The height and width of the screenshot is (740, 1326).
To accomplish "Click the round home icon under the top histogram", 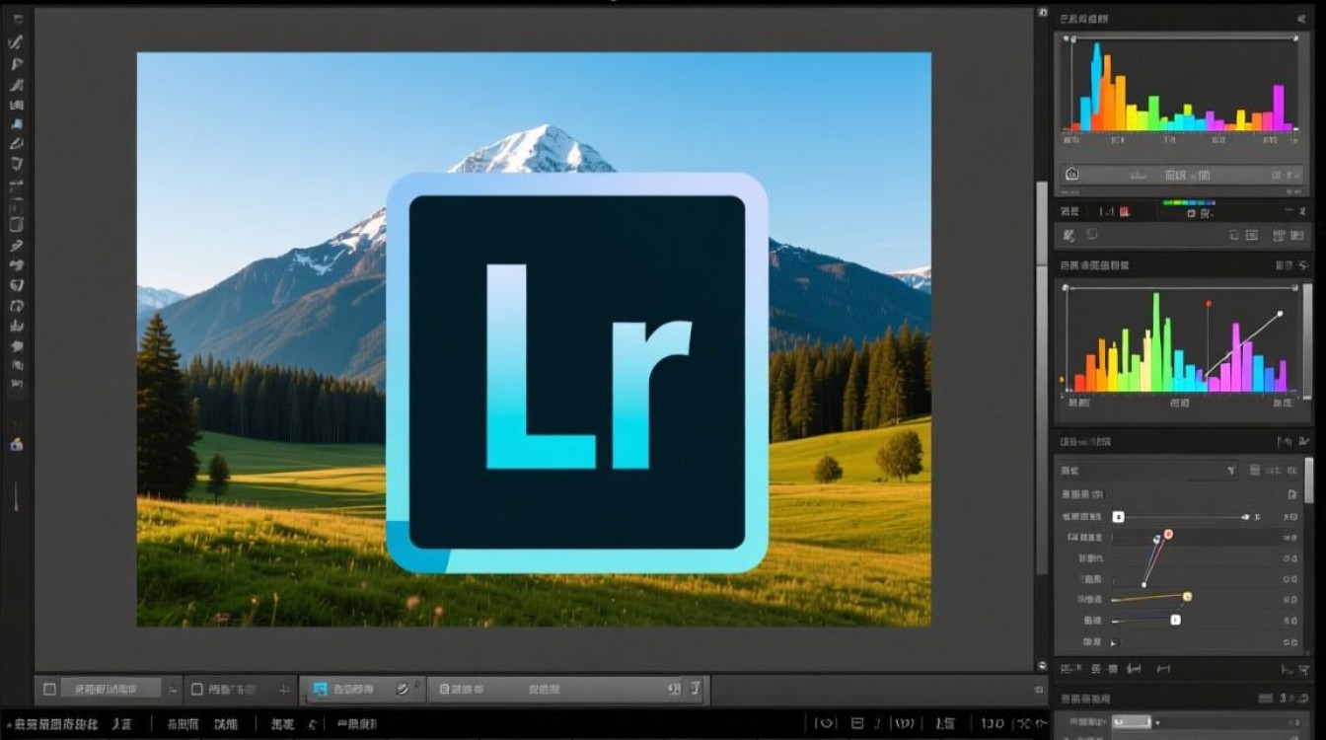I will point(1072,175).
